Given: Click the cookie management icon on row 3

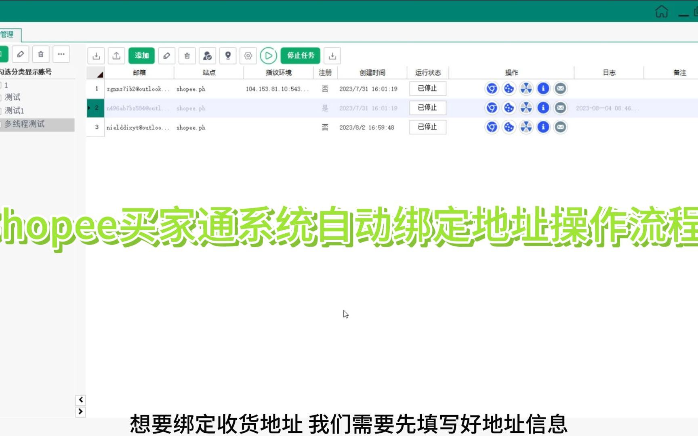Looking at the screenshot, I should [509, 127].
